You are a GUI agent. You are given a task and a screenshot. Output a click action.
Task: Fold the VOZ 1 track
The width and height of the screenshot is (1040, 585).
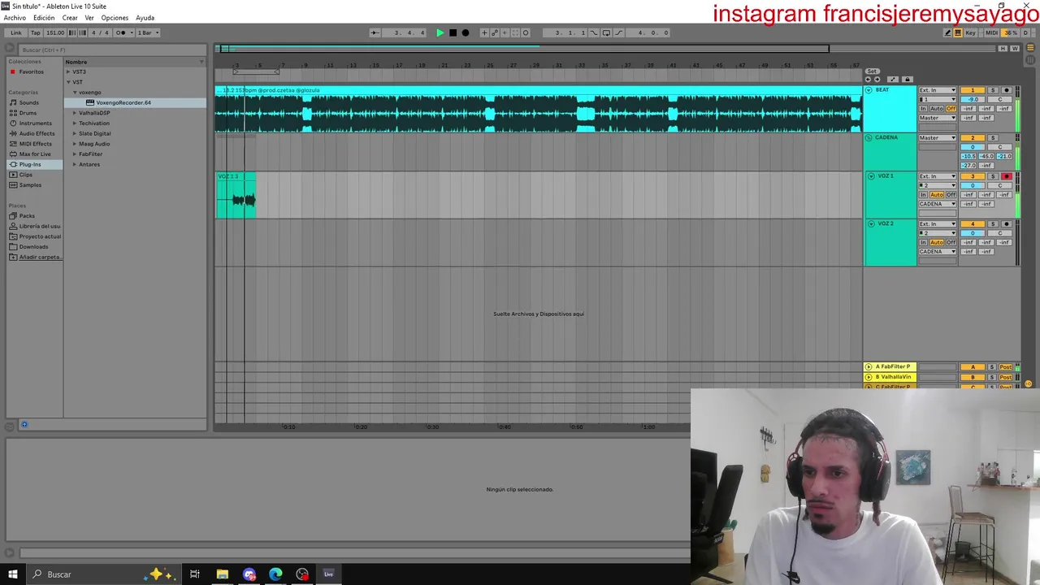click(871, 176)
